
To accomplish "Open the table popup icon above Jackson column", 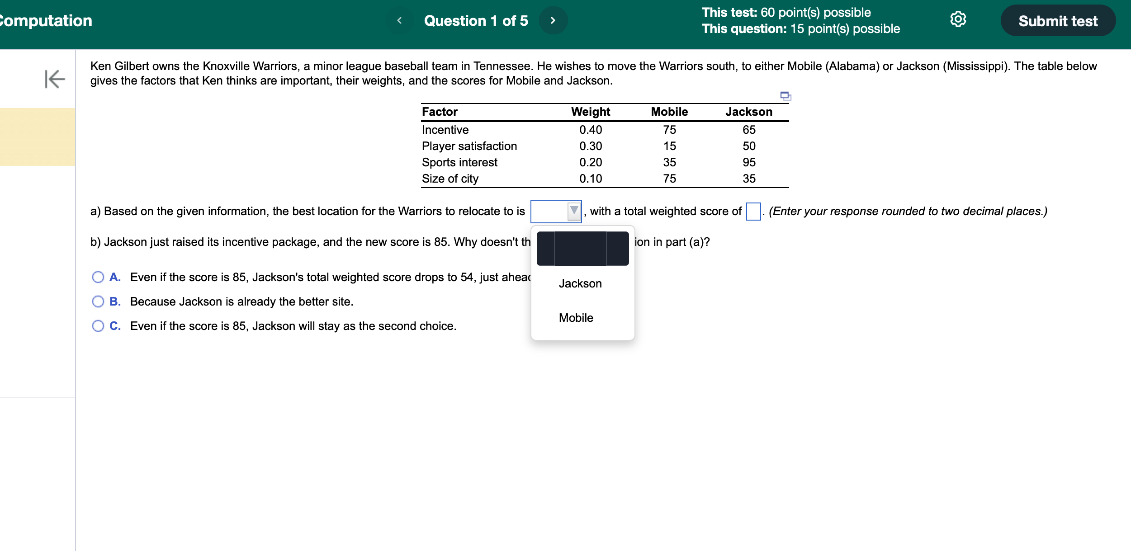I will click(x=785, y=96).
